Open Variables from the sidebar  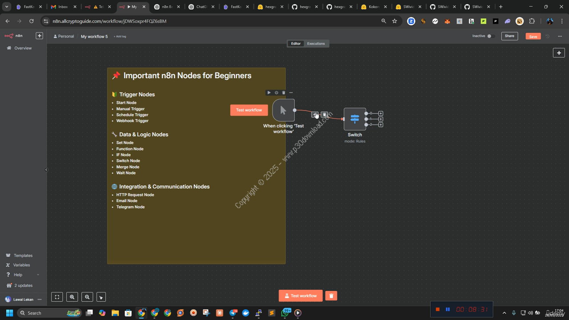[22, 265]
